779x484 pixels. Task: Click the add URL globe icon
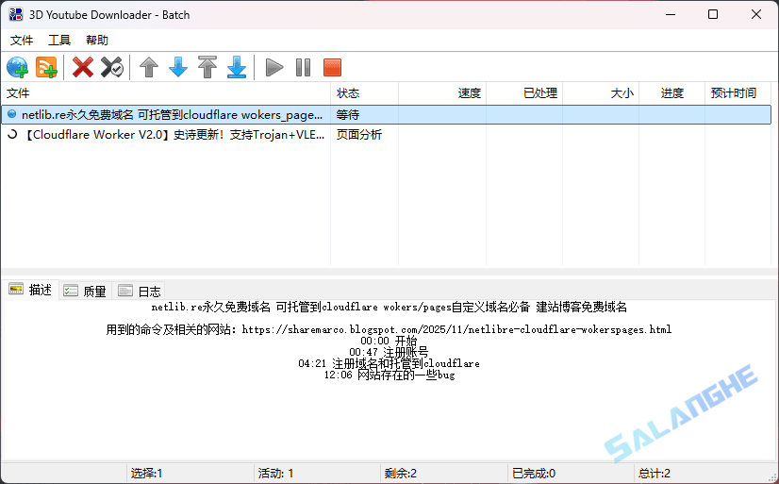click(x=17, y=67)
